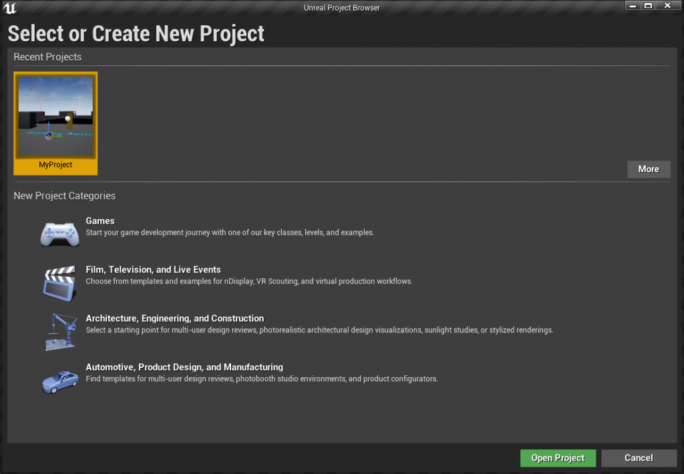Click description mentioning sunlight studies and renderings

319,330
